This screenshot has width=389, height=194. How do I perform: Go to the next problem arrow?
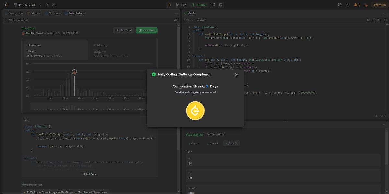(x=47, y=5)
